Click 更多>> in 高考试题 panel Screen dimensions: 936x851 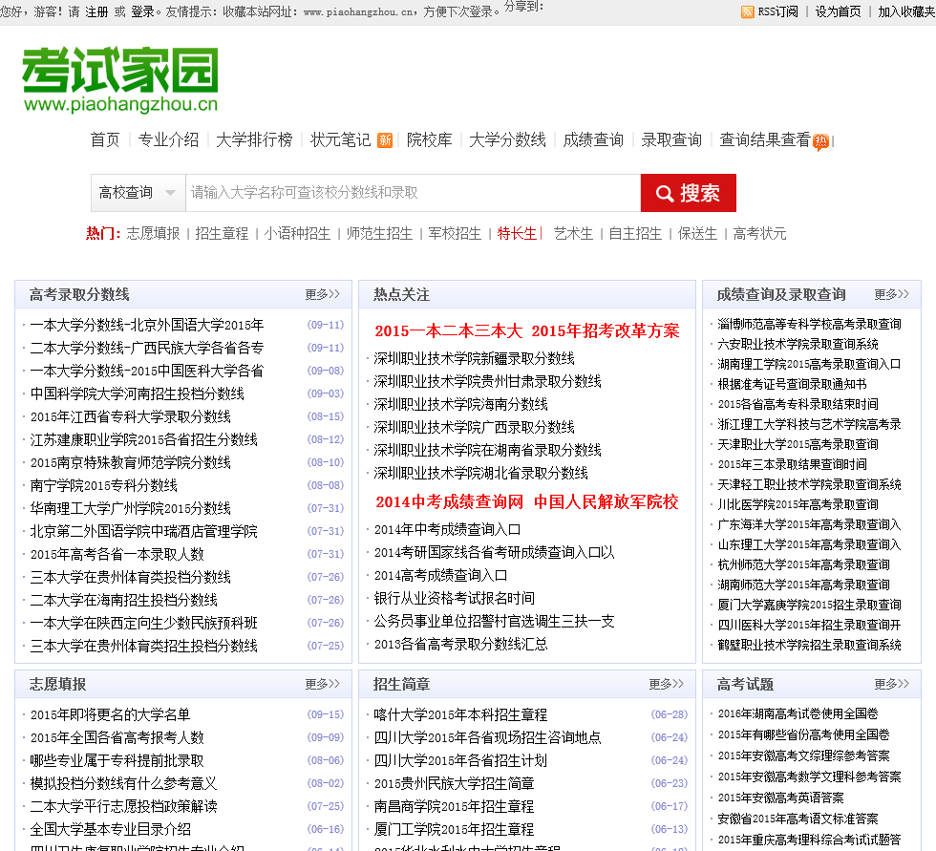tap(892, 684)
